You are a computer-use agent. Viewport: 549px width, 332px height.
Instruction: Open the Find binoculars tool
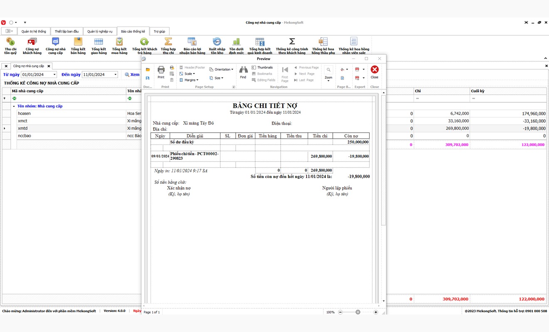(243, 71)
